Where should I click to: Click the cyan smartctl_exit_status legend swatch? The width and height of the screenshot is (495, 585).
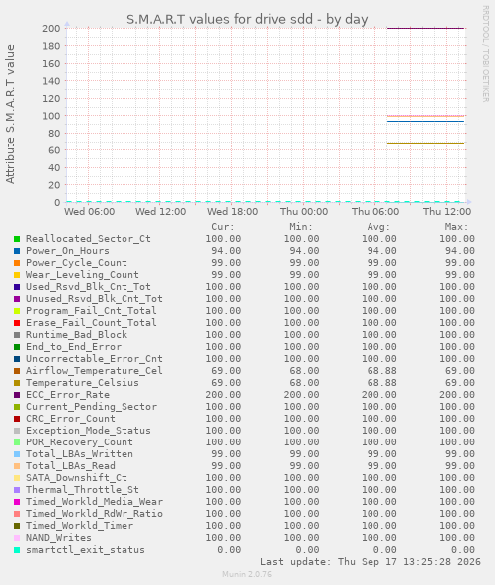click(17, 550)
